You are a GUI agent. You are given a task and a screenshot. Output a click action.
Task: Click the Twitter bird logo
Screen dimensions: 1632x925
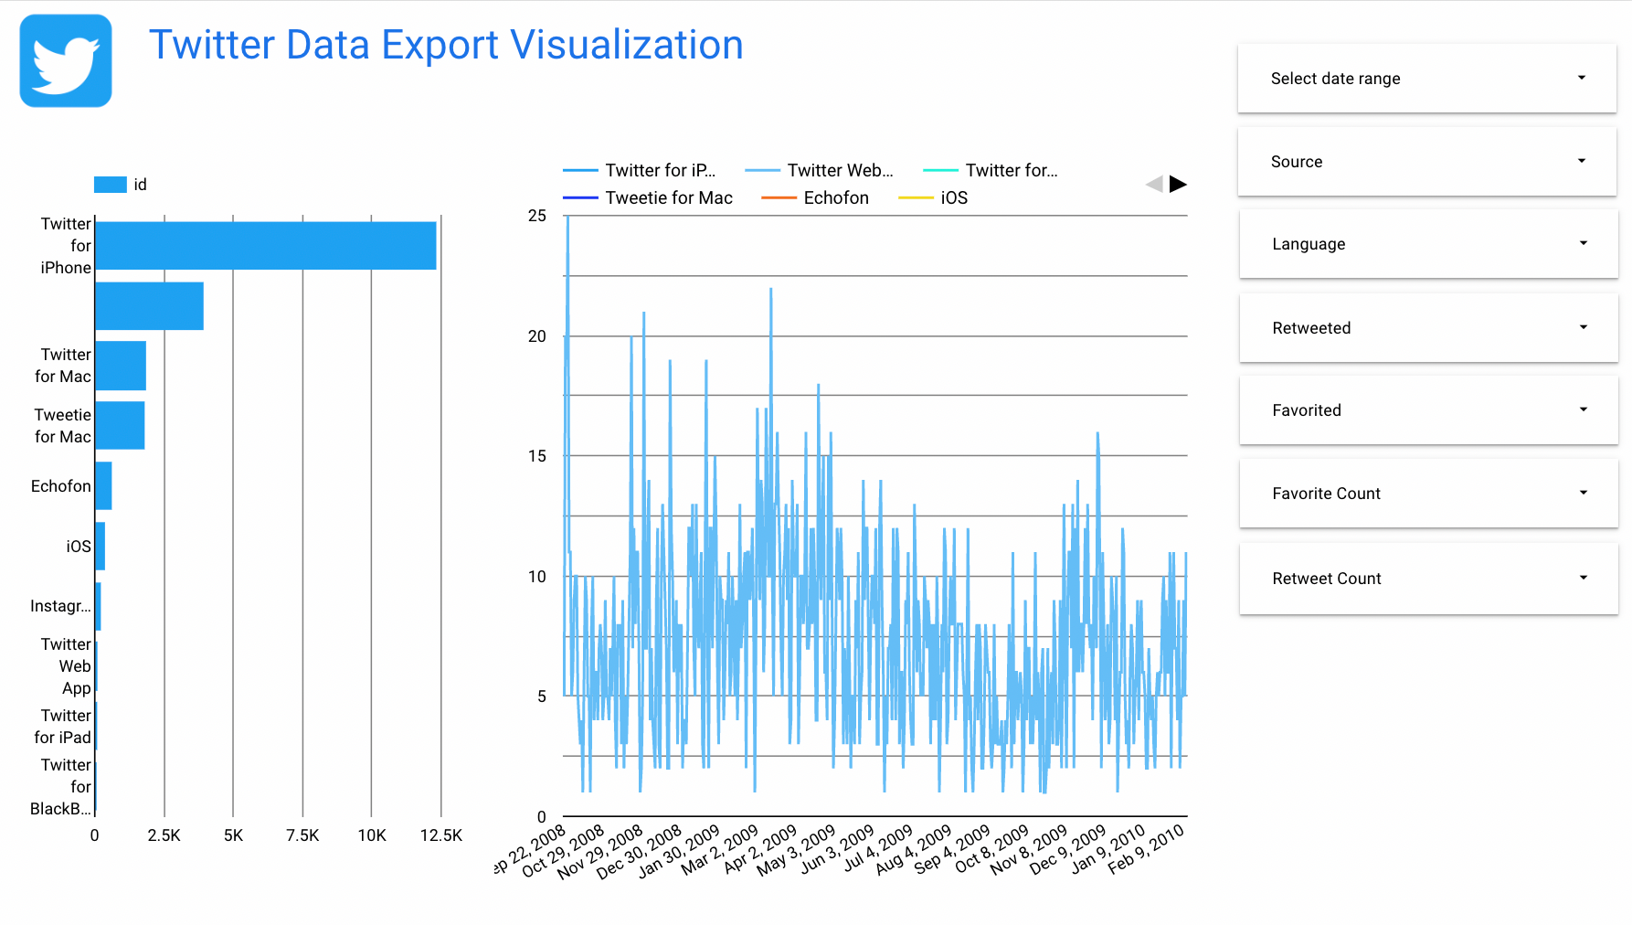(x=64, y=60)
